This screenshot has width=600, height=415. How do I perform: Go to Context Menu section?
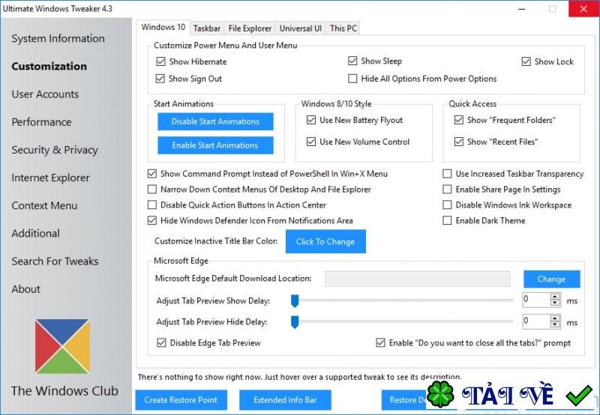44,205
